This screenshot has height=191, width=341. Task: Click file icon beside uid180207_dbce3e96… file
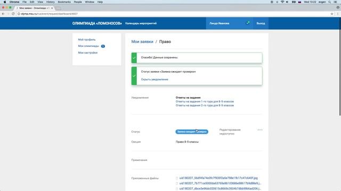click(177, 189)
